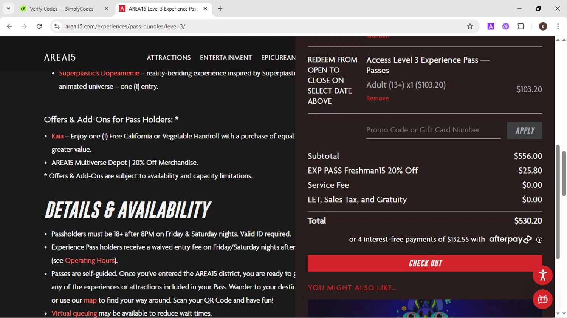This screenshot has width=567, height=318.
Task: Open Chrome three-dot menu
Action: (x=558, y=26)
